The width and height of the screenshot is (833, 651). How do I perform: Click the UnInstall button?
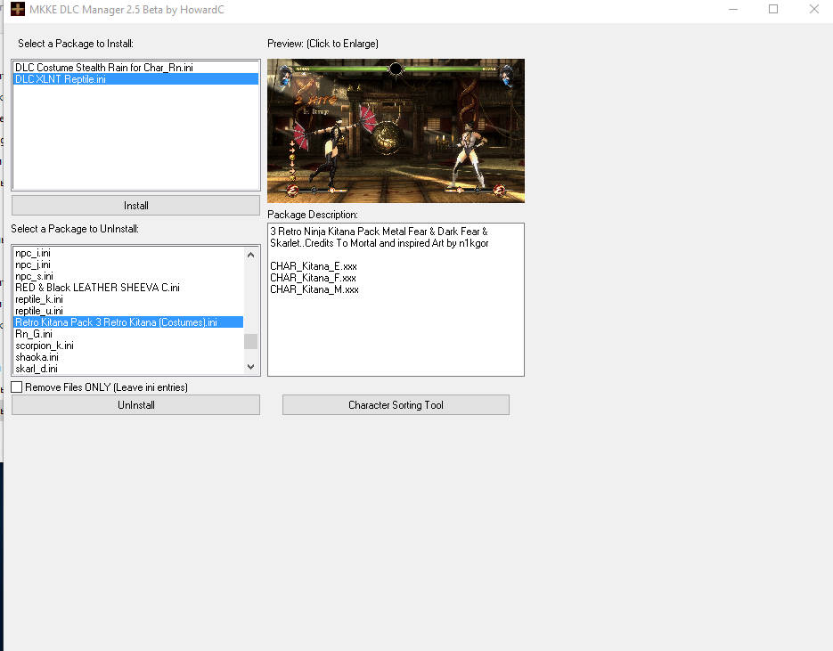[135, 404]
